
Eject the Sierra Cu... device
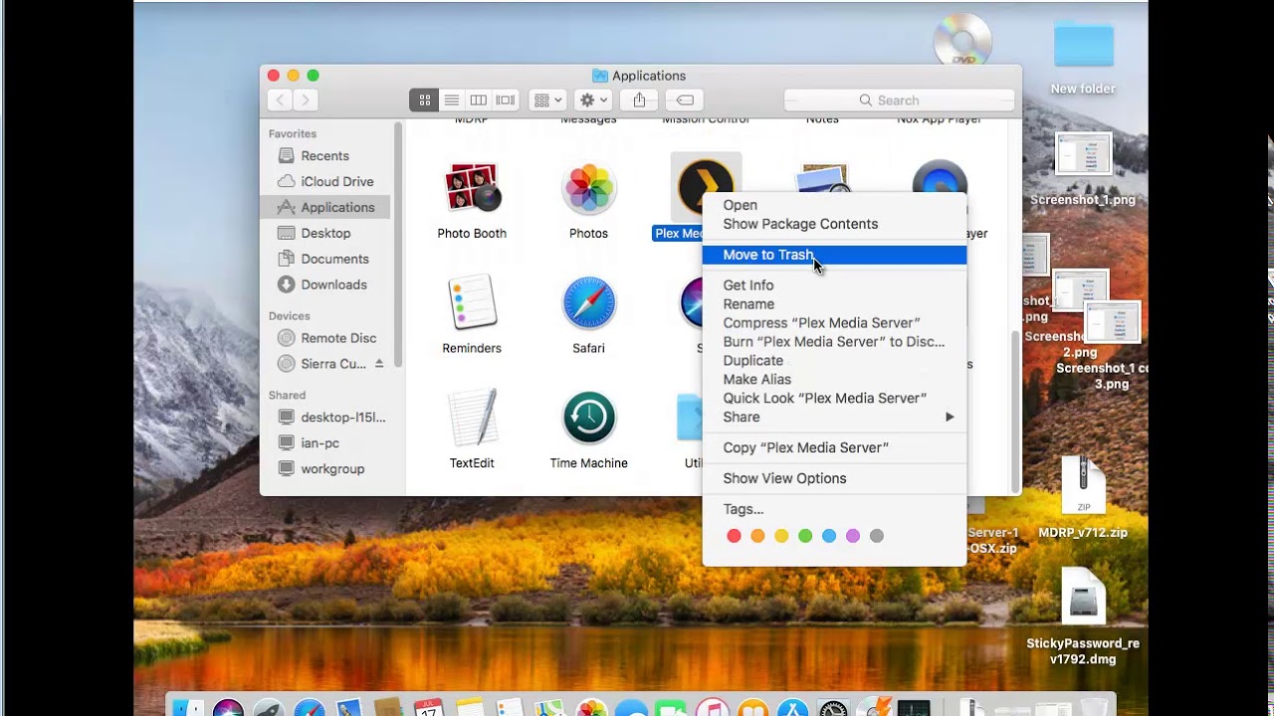point(379,364)
